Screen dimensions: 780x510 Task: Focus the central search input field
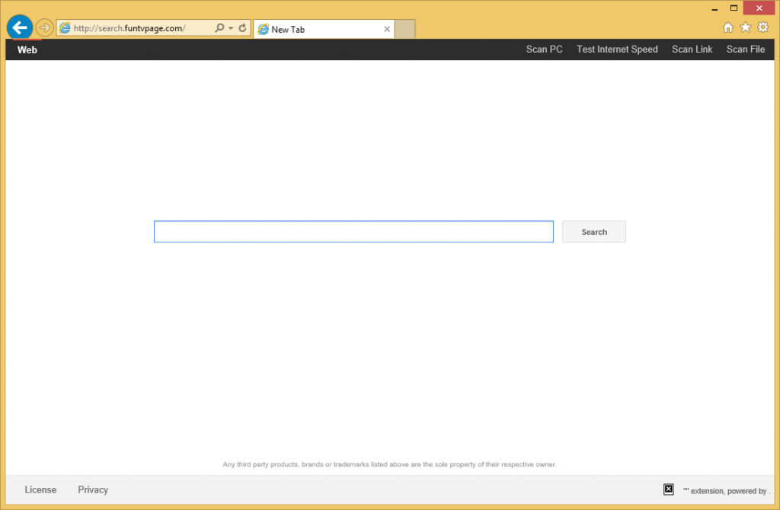(x=353, y=232)
